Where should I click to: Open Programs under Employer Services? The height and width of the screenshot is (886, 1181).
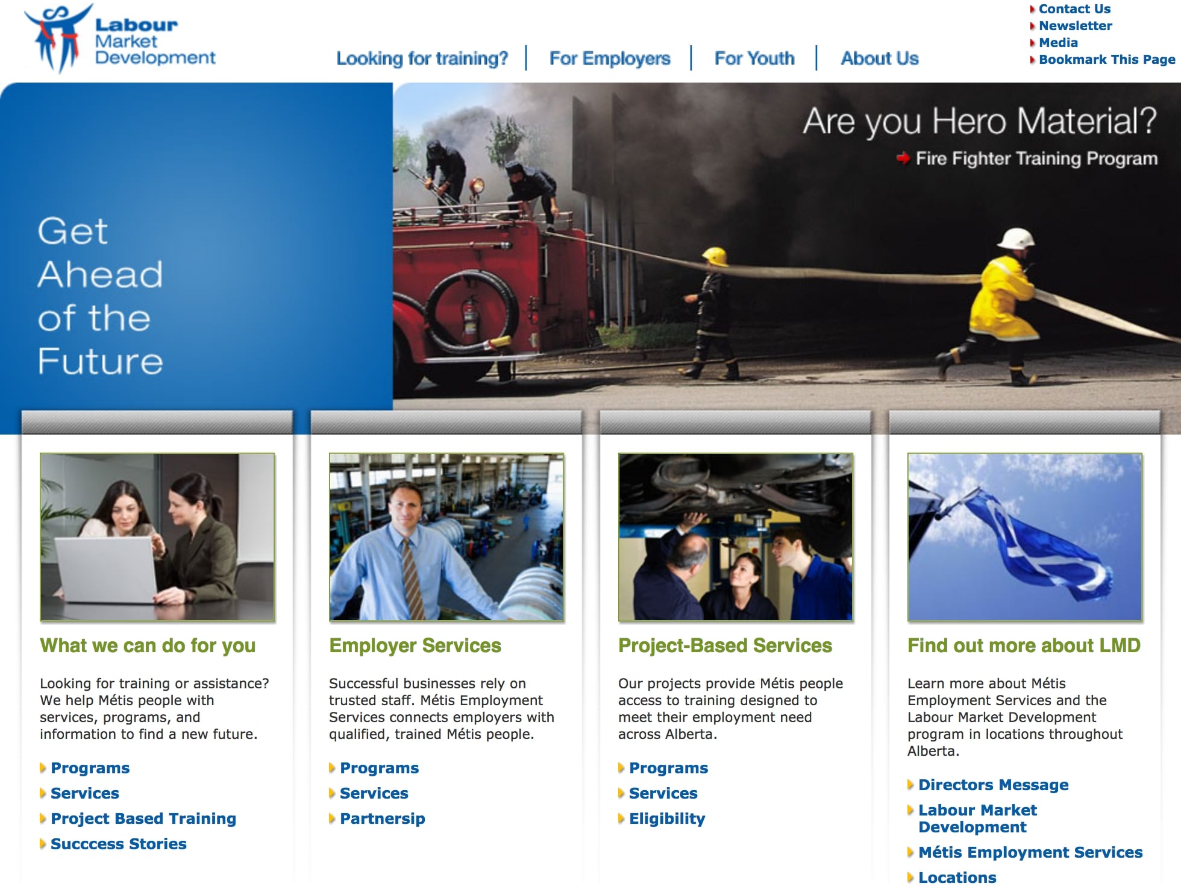pos(380,768)
